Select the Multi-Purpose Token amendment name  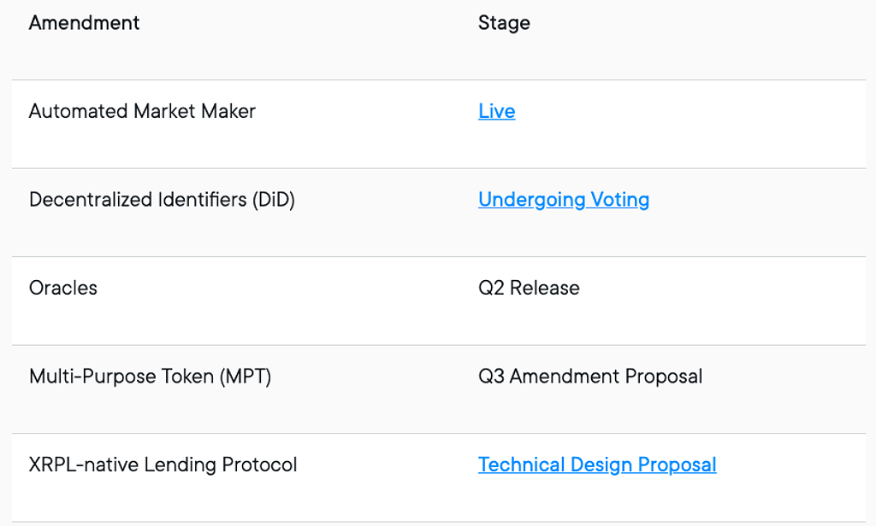[151, 377]
